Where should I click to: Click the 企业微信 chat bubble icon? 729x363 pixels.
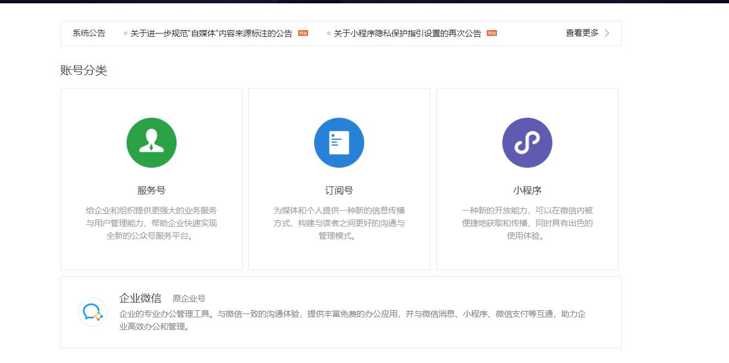click(92, 312)
